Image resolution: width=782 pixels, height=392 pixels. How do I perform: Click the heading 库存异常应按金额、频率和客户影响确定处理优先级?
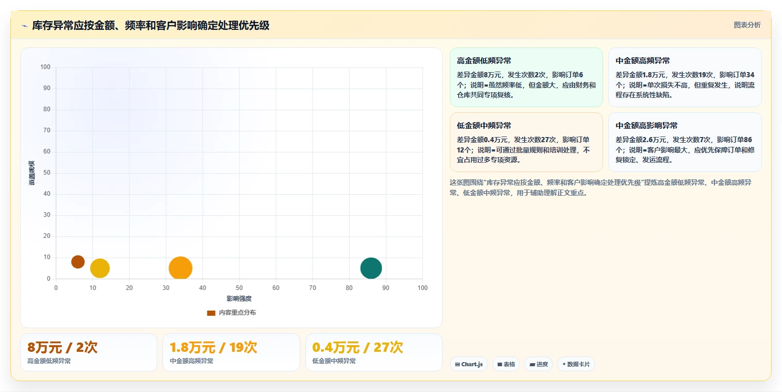pyautogui.click(x=151, y=26)
